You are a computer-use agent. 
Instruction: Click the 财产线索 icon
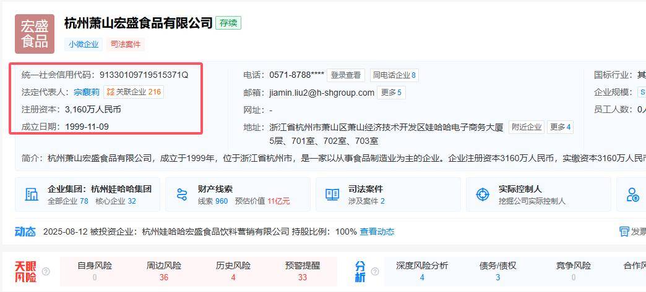point(182,194)
